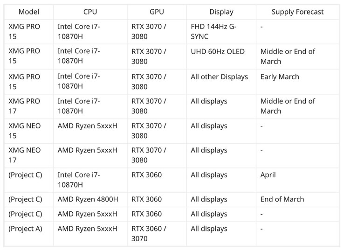Select the (Project A) model cell
The height and width of the screenshot is (251, 344).
[25, 229]
